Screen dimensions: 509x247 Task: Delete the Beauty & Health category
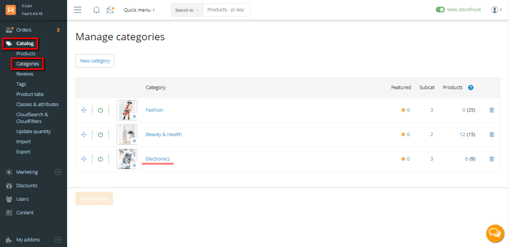[492, 134]
